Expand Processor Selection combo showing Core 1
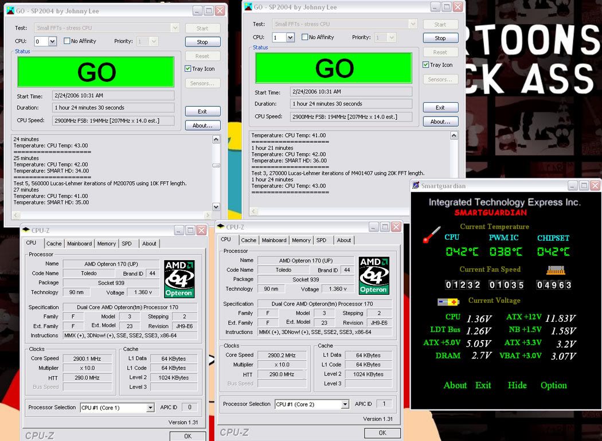This screenshot has height=441, width=602. 150,408
